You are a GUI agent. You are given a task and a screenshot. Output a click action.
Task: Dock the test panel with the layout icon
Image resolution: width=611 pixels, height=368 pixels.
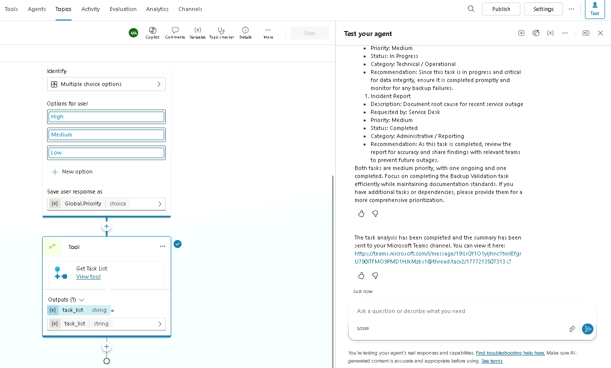[x=585, y=33]
